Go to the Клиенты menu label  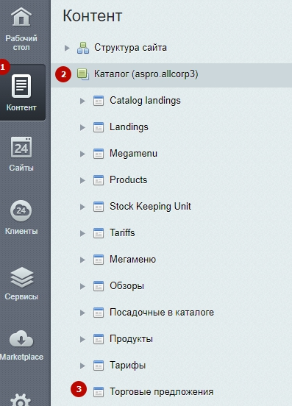(x=21, y=231)
